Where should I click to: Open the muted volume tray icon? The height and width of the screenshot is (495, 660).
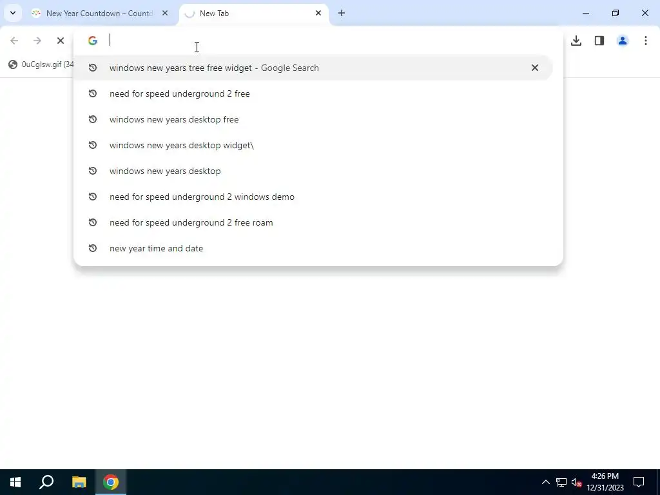coord(576,482)
